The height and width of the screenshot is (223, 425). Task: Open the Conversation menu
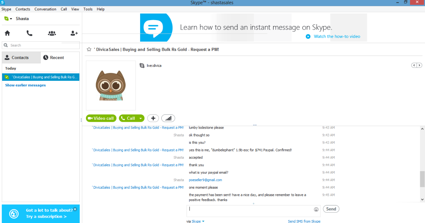click(45, 9)
